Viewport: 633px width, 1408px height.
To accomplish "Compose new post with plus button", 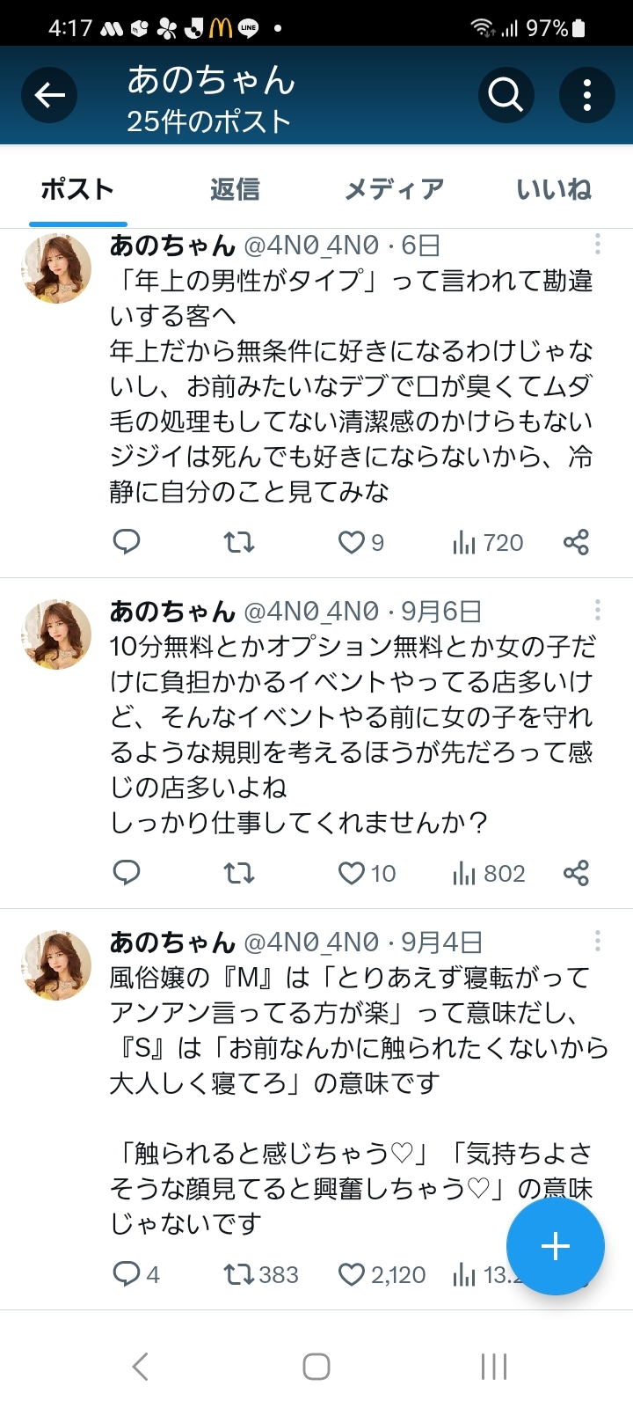I will click(x=555, y=1246).
